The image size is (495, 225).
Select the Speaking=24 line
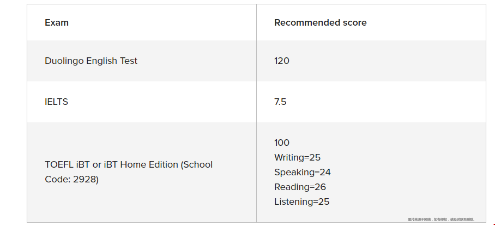point(303,172)
